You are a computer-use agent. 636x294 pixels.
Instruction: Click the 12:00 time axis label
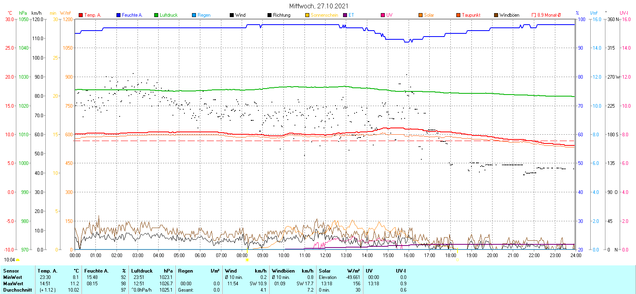(x=326, y=255)
